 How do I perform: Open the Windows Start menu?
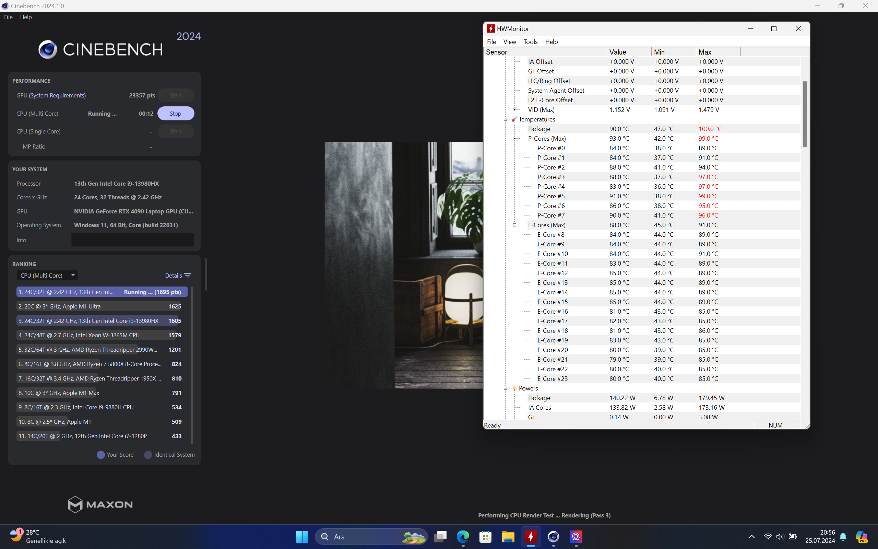pyautogui.click(x=302, y=537)
